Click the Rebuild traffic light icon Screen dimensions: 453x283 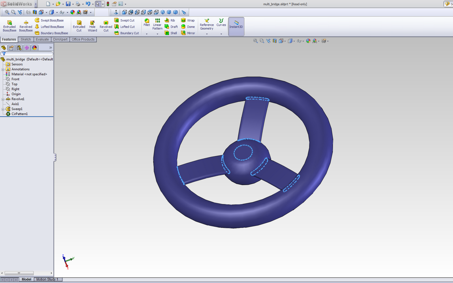point(108,4)
